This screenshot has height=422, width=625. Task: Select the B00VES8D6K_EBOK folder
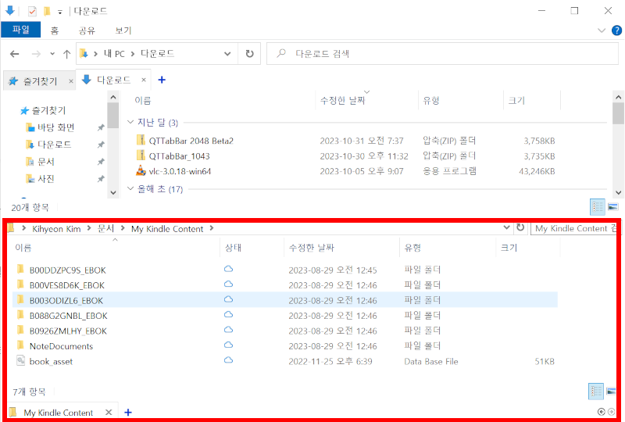[66, 285]
